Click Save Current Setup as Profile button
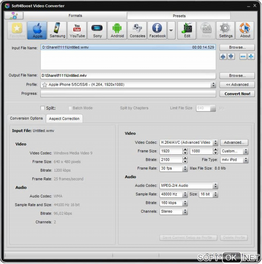262x264 pixels. click(188, 238)
